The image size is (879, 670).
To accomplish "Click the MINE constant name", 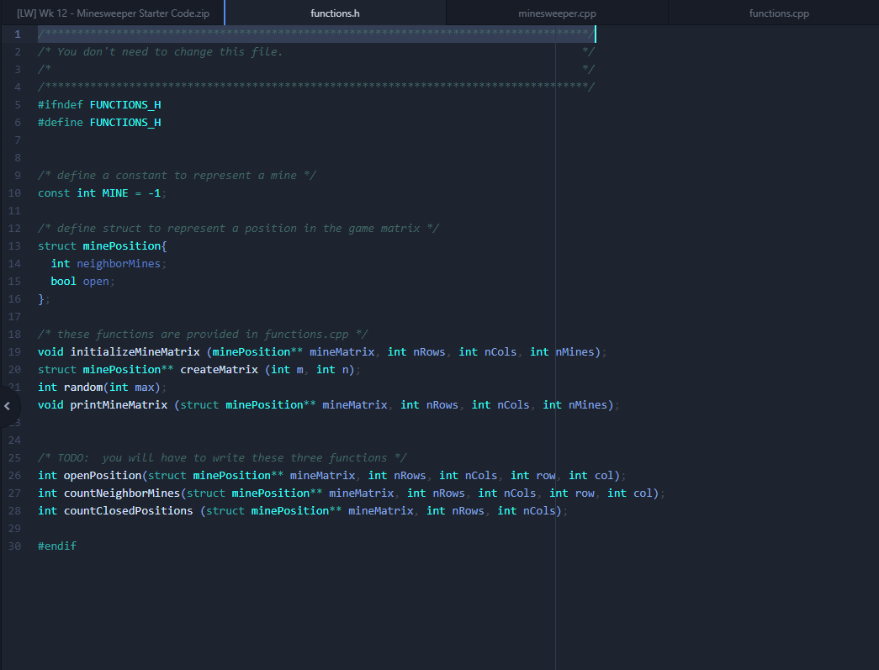I will click(x=115, y=193).
